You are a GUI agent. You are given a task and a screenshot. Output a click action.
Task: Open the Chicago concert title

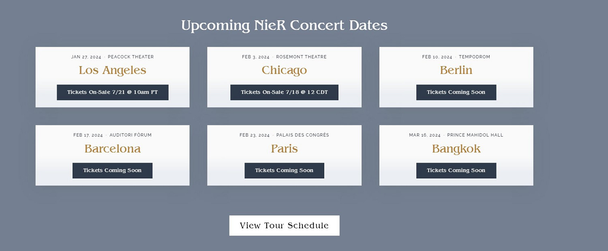click(284, 70)
